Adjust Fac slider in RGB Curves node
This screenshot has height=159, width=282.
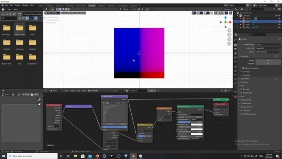pos(115,127)
